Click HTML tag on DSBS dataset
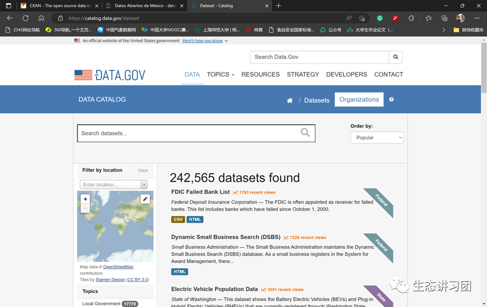Image resolution: width=487 pixels, height=307 pixels. point(180,272)
